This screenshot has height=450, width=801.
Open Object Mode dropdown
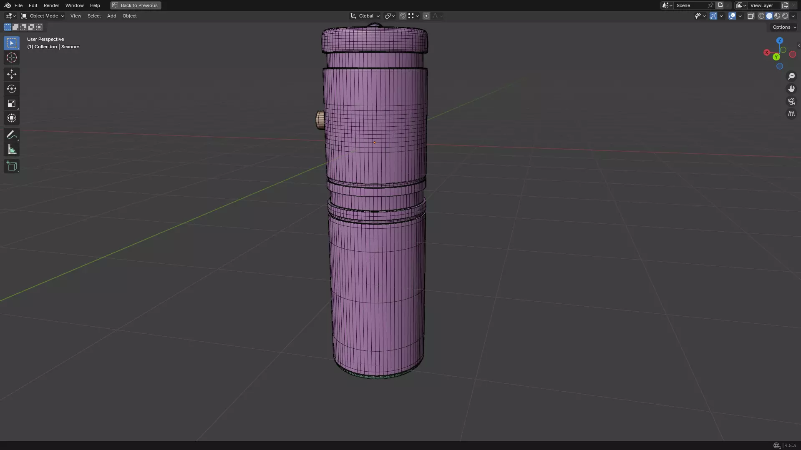tap(43, 16)
